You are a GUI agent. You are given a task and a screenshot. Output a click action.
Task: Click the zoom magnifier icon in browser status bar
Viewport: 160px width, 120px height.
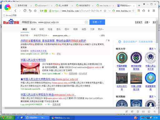tap(155, 112)
